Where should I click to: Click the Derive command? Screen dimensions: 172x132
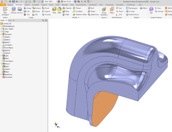[x=36, y=11]
